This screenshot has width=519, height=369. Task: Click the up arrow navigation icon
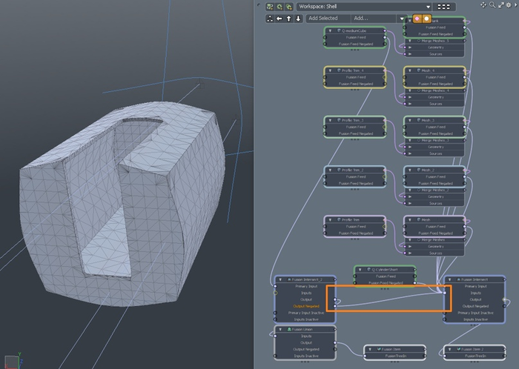(288, 18)
